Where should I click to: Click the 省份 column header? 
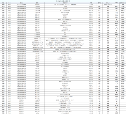(10, 3)
